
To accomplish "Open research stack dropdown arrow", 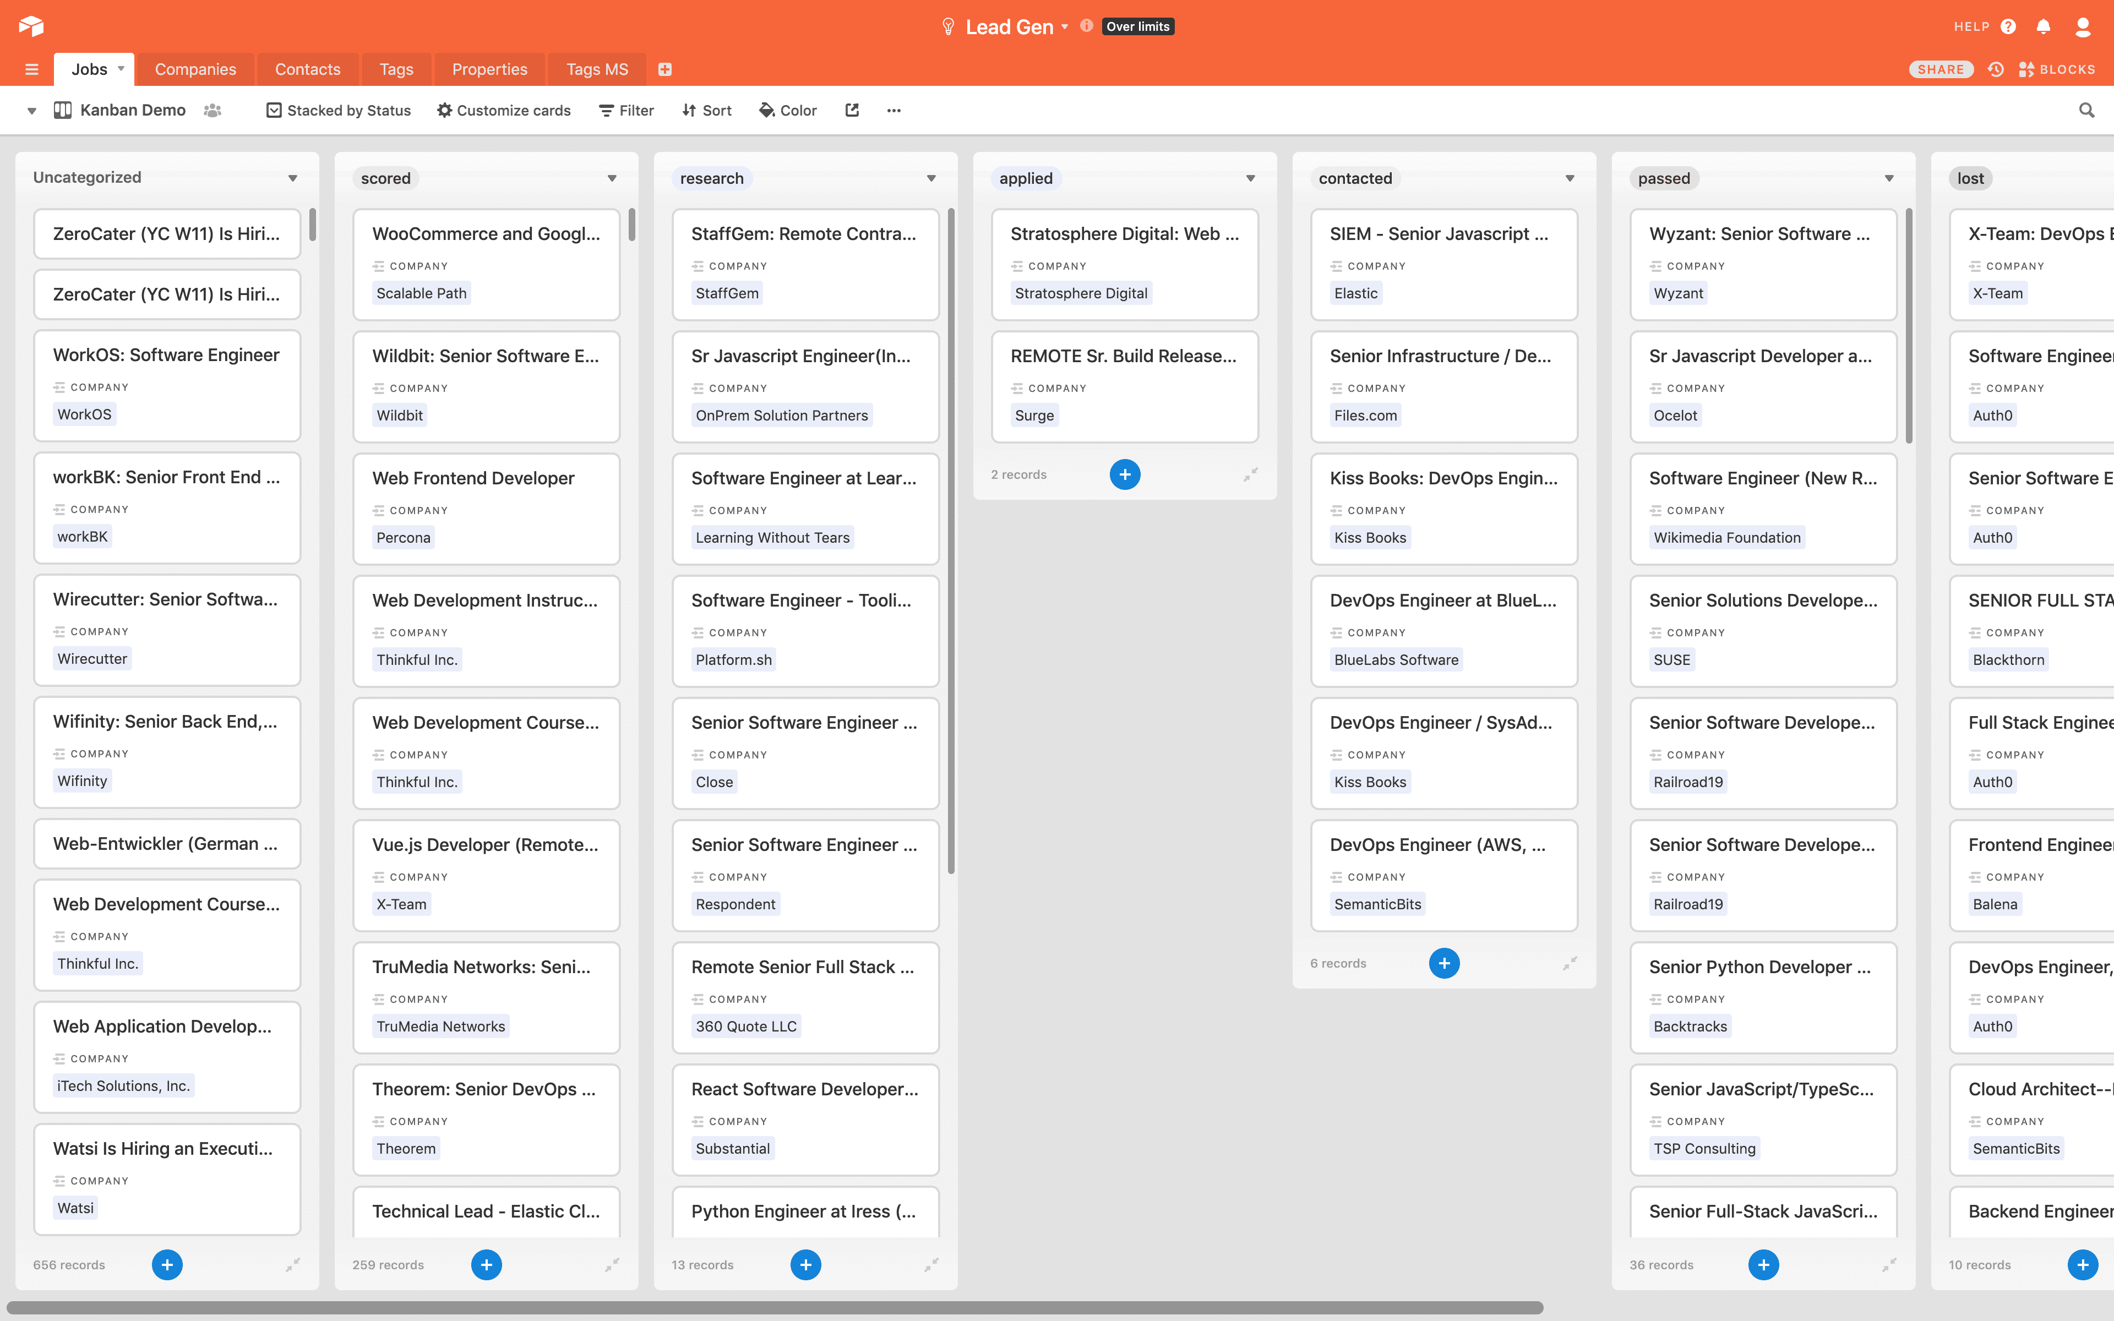I will click(x=931, y=178).
